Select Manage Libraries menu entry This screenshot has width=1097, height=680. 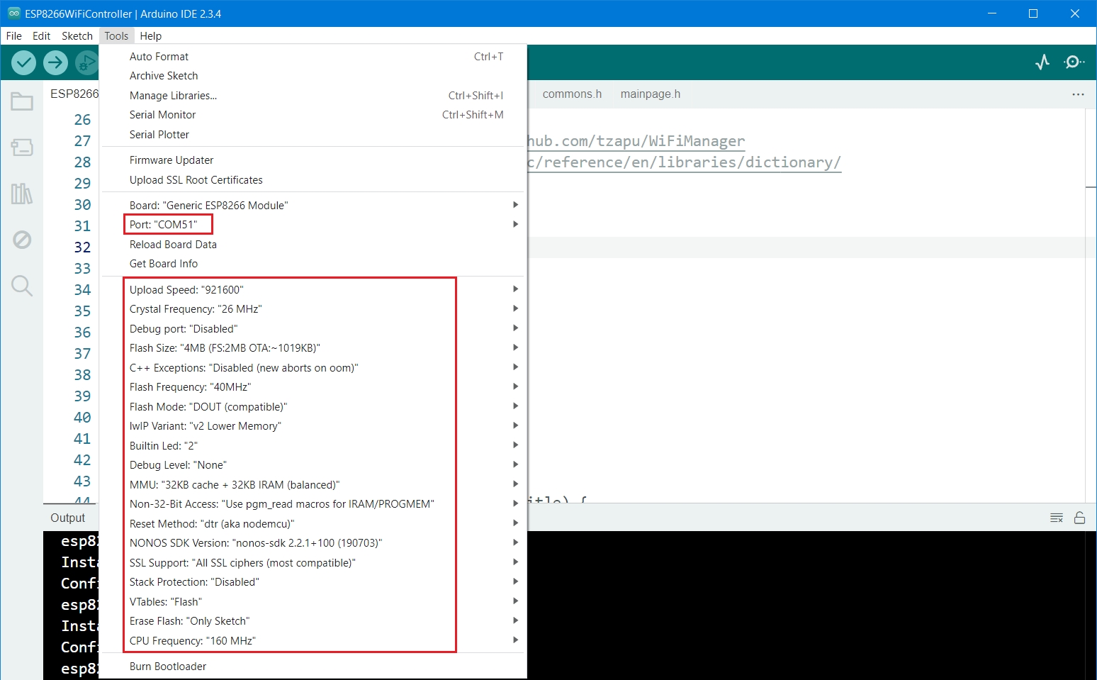(x=173, y=96)
